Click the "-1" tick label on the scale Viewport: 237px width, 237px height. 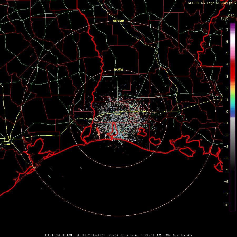[226, 123]
